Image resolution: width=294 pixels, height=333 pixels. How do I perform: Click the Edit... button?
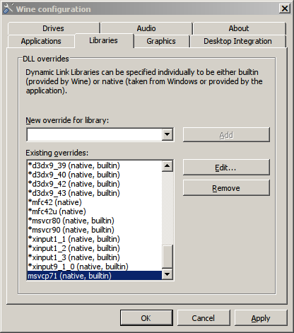click(x=226, y=168)
